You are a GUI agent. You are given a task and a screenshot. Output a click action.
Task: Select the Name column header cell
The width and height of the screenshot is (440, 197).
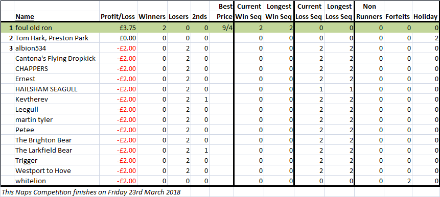pyautogui.click(x=56, y=17)
